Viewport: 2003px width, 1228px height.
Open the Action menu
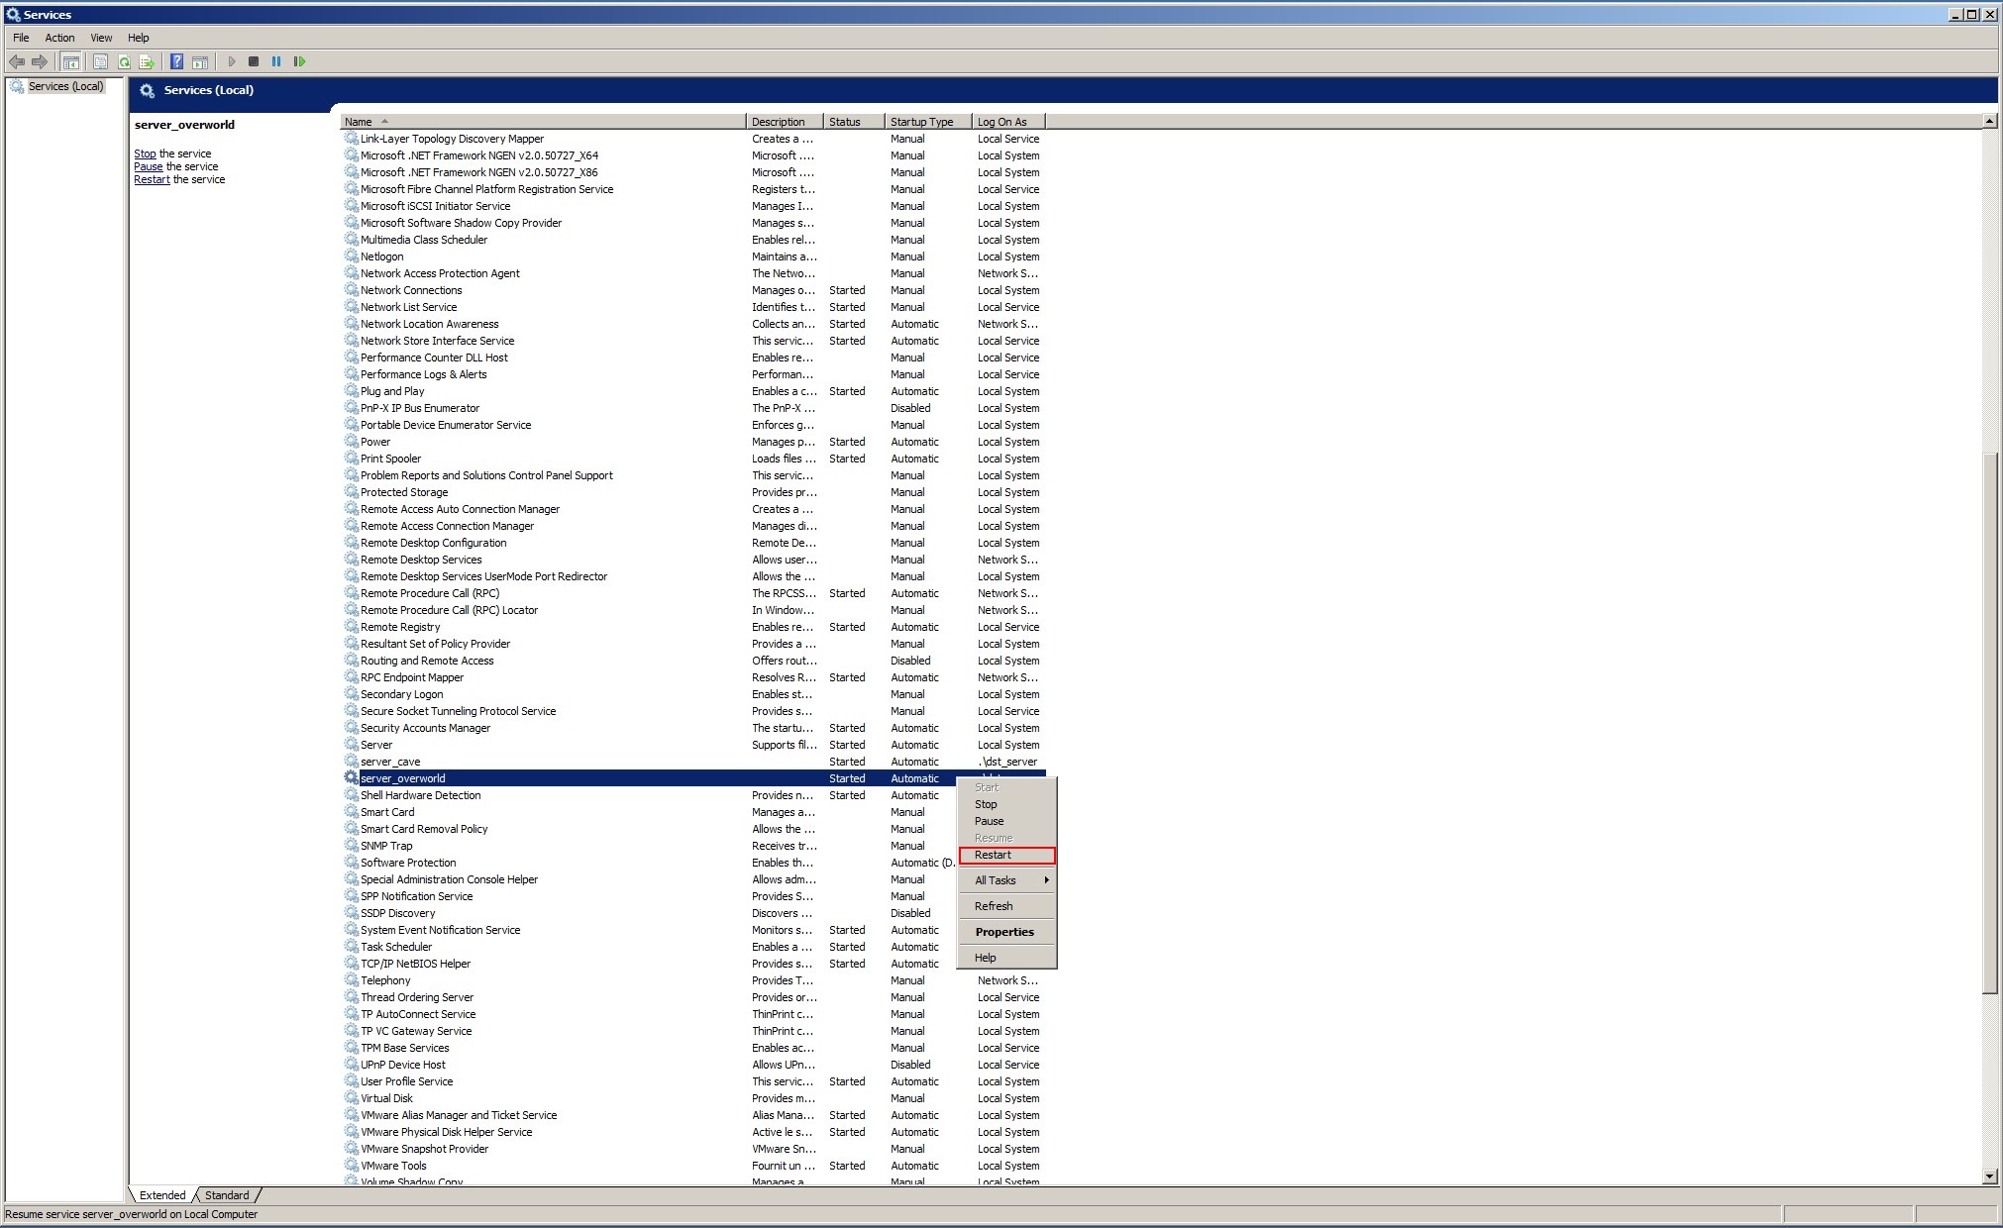click(x=59, y=38)
